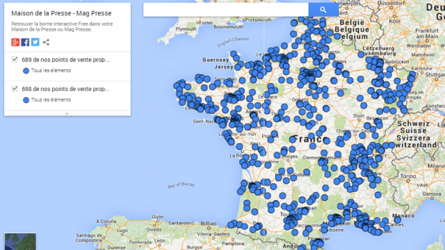
Task: Share the map on Google+
Action: tap(16, 42)
